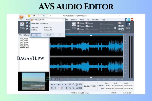The height and width of the screenshot is (101, 152).
Task: Stop playback with the Stop button
Action: 52,88
